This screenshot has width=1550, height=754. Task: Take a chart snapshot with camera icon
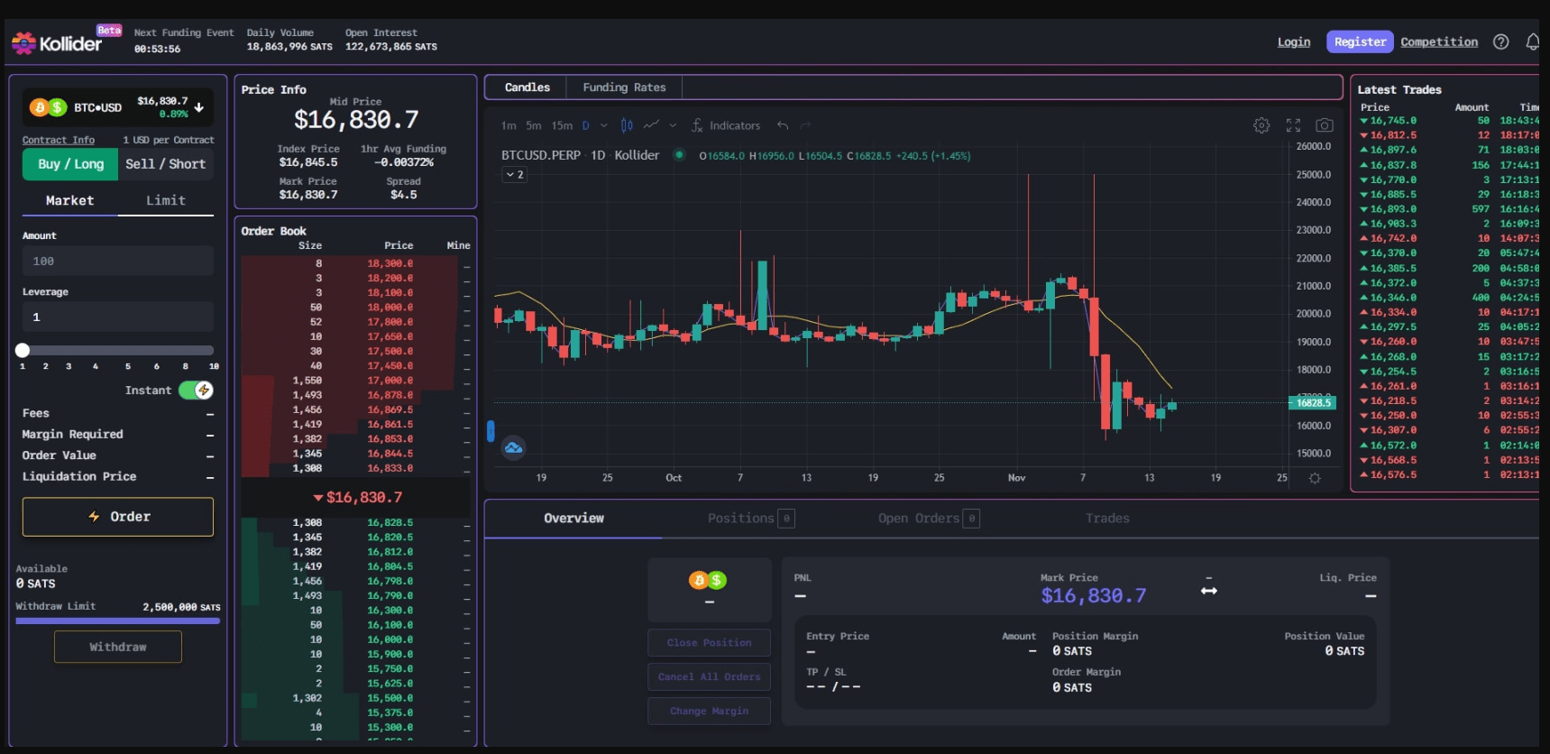point(1324,125)
